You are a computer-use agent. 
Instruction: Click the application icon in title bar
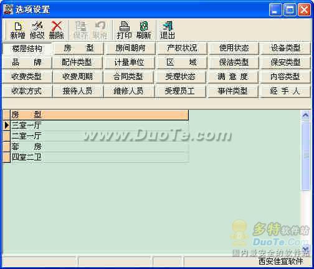[9, 9]
